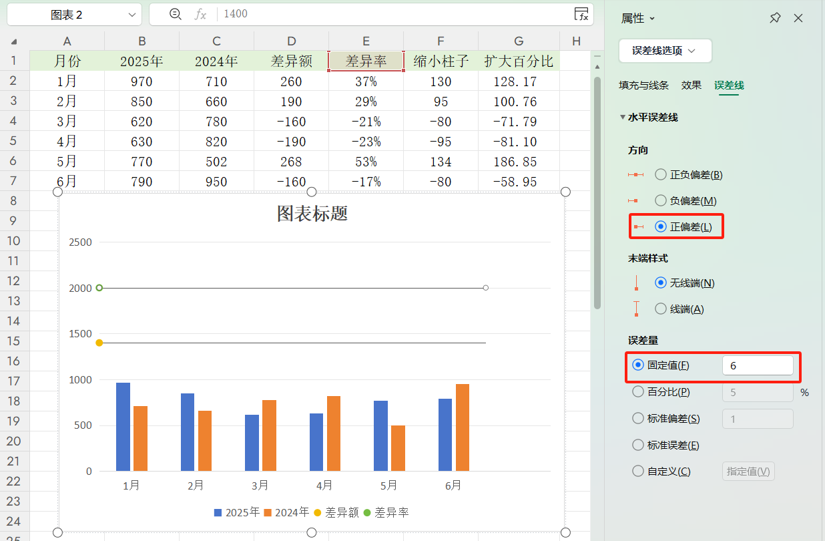Open the 误差线选项 dropdown

(665, 51)
